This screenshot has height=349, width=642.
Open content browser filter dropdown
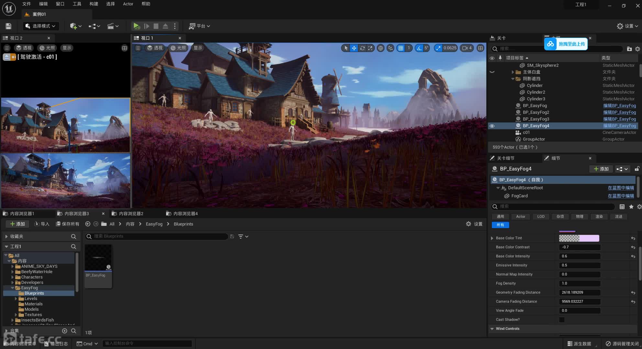click(243, 237)
